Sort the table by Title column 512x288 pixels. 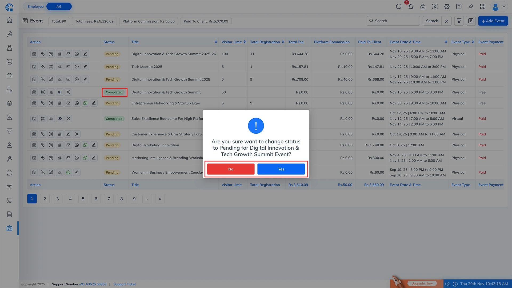click(x=216, y=42)
